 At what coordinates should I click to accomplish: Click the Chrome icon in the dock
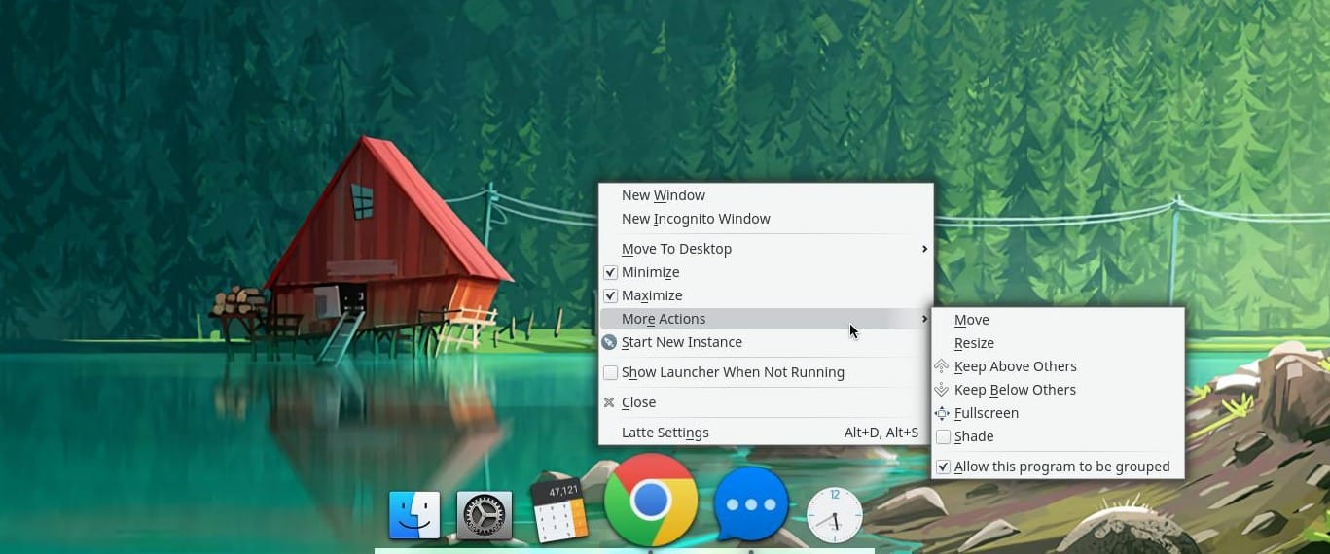pyautogui.click(x=651, y=501)
